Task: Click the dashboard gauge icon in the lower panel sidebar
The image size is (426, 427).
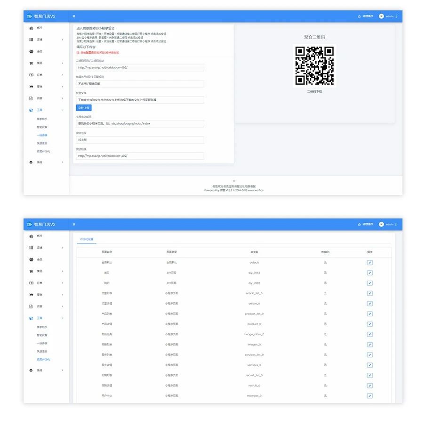Action: coord(31,236)
